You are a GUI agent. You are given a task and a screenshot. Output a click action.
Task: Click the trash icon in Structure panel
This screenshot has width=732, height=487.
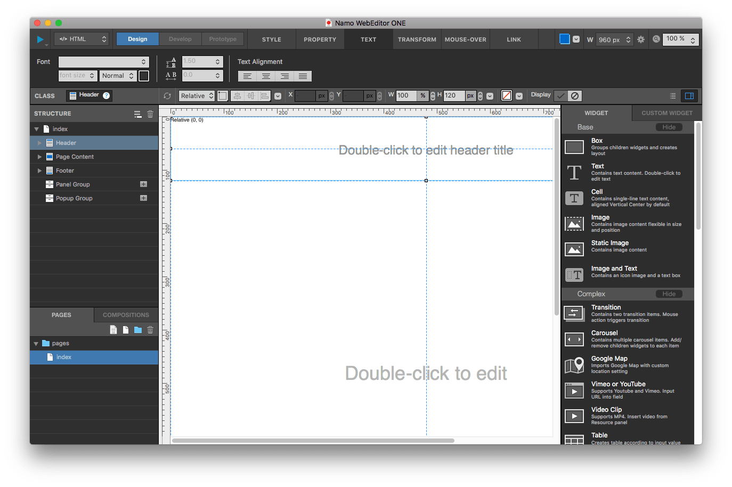(150, 114)
